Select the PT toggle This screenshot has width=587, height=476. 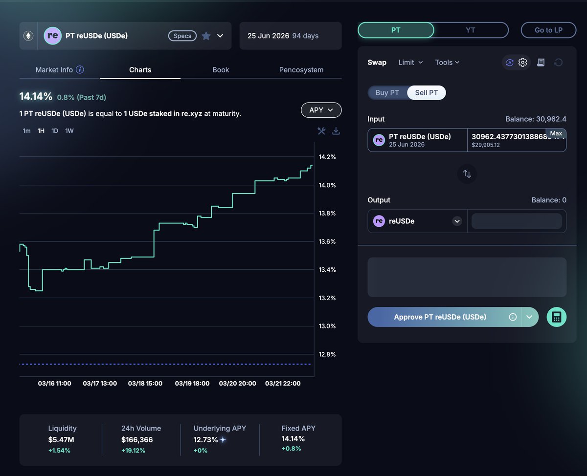(396, 30)
